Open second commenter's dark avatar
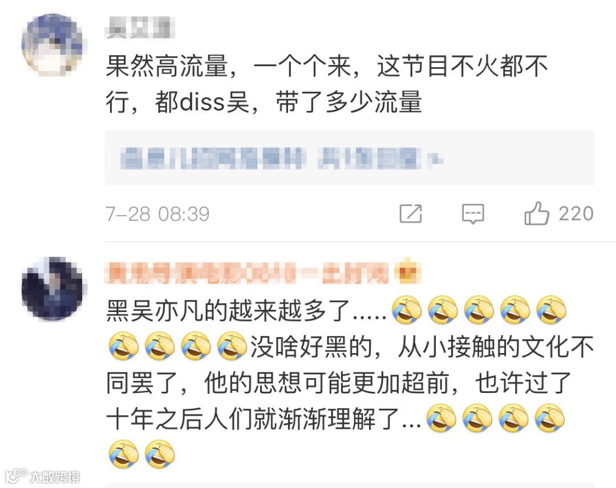This screenshot has width=616, height=488. [54, 289]
